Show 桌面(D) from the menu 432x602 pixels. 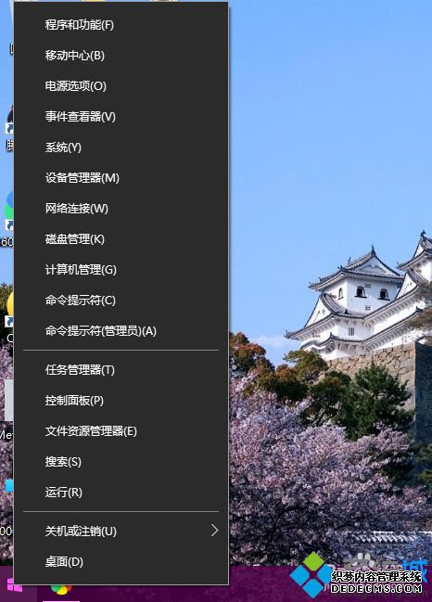pos(121,562)
